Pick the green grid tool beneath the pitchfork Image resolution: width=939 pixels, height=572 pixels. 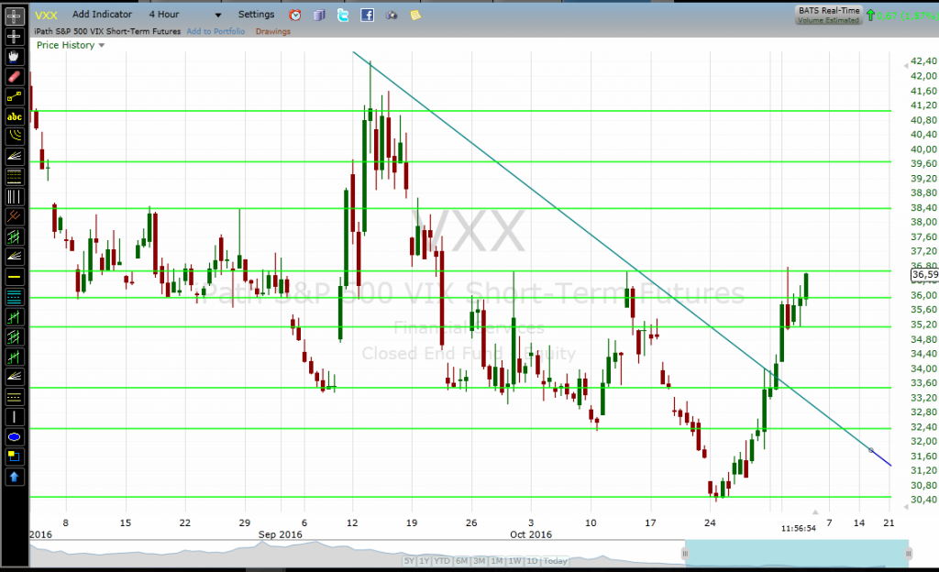click(15, 236)
